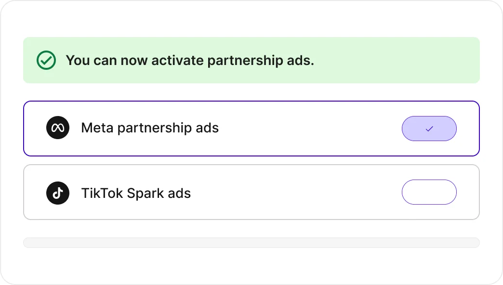Turn on the empty outlined switch
The image size is (503, 285).
click(429, 192)
